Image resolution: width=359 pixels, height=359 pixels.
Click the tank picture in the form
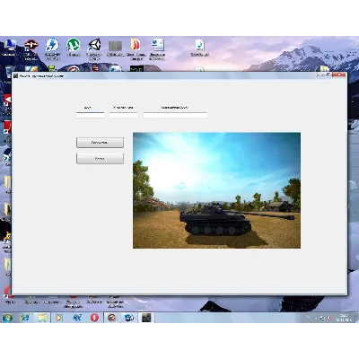[x=216, y=190]
